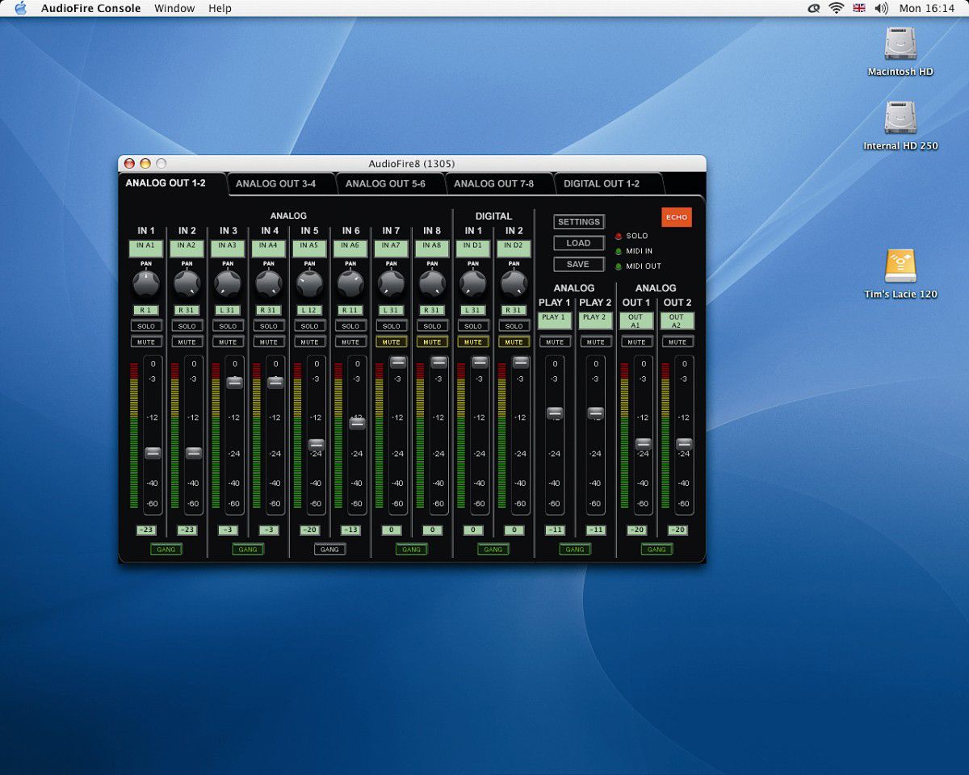Switch to ANALOG OUT 5-6 tab
The width and height of the screenshot is (969, 775).
(x=385, y=184)
